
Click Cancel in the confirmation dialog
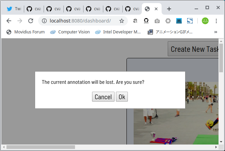tap(103, 97)
